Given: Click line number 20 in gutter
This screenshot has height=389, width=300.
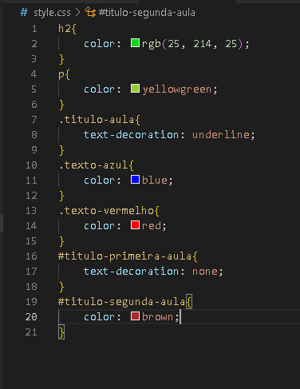Looking at the screenshot, I should [31, 317].
